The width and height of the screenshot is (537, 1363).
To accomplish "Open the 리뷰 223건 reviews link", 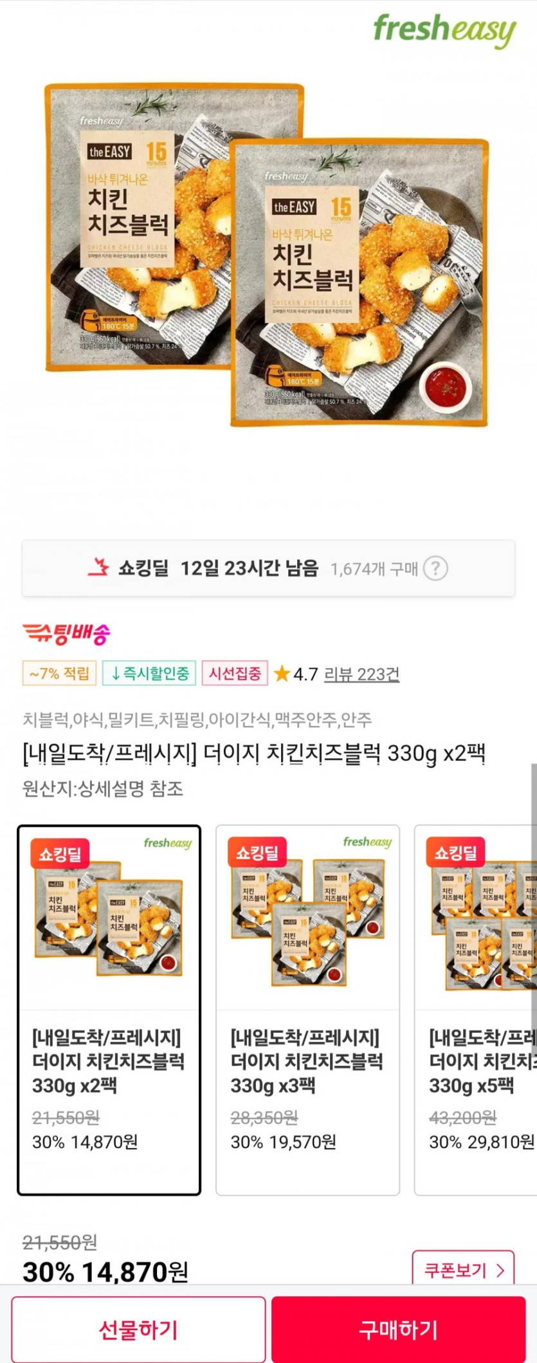I will [x=361, y=674].
